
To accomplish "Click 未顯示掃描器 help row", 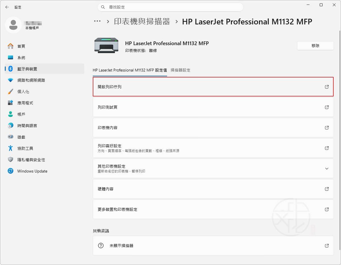I will click(213, 245).
